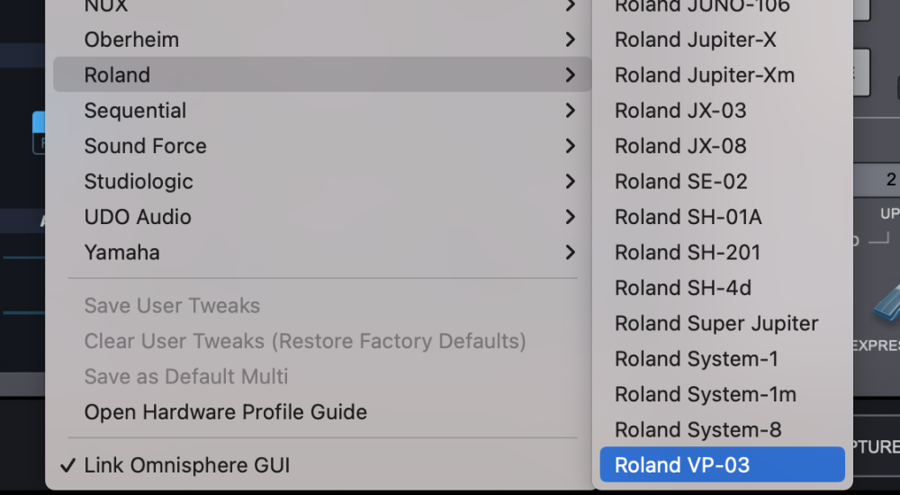Select Roland SE-02 profile
Viewport: 900px width, 495px height.
pyautogui.click(x=680, y=182)
